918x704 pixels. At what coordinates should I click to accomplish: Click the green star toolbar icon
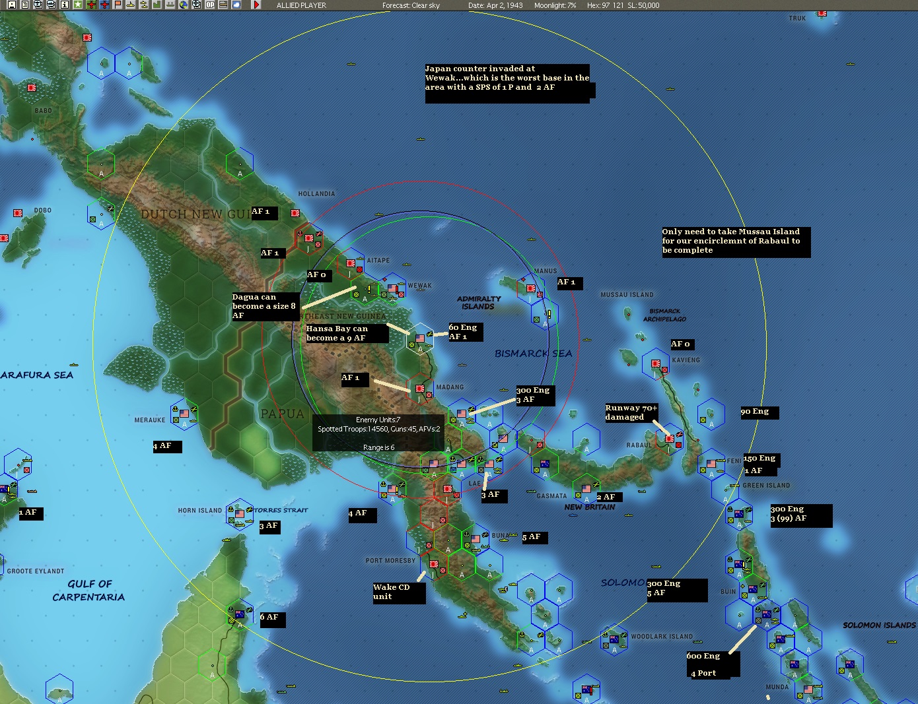click(x=78, y=5)
